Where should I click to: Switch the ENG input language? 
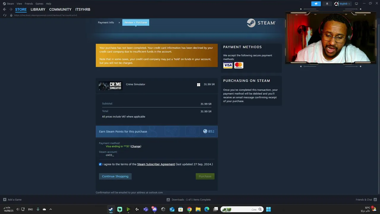pyautogui.click(x=31, y=210)
